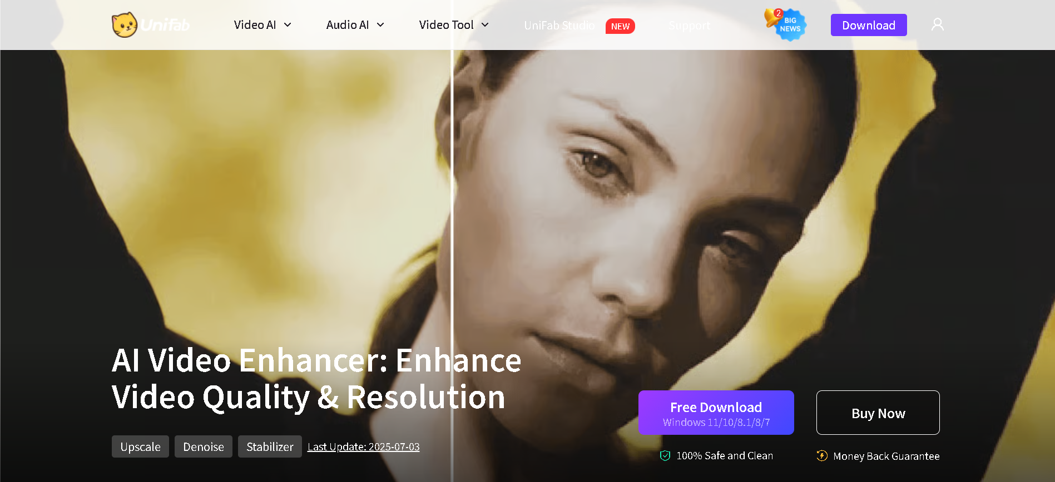This screenshot has width=1055, height=482.
Task: Expand the Video AI dropdown chevron
Action: 288,25
